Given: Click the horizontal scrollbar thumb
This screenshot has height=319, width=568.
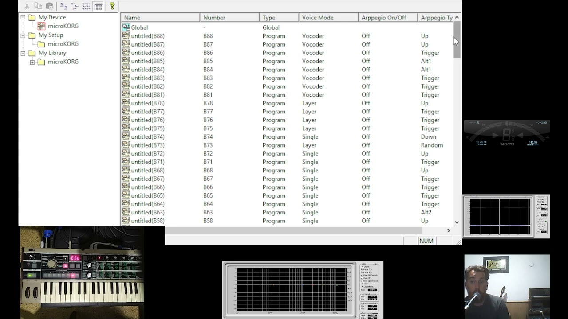Looking at the screenshot, I should coord(293,230).
